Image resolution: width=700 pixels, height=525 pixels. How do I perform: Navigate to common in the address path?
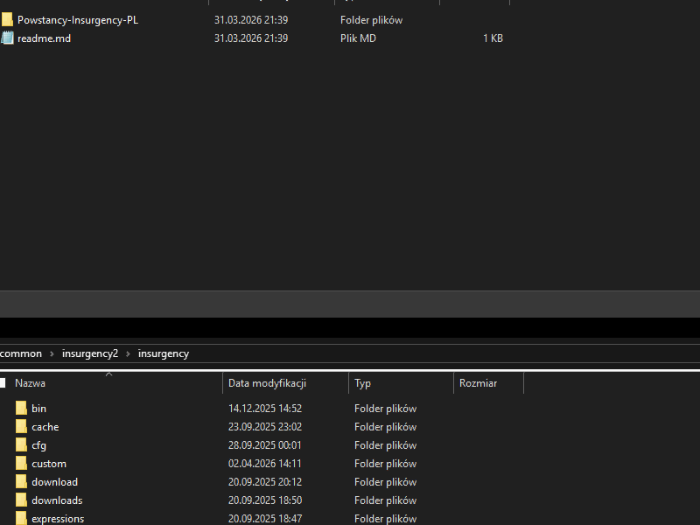pyautogui.click(x=22, y=354)
